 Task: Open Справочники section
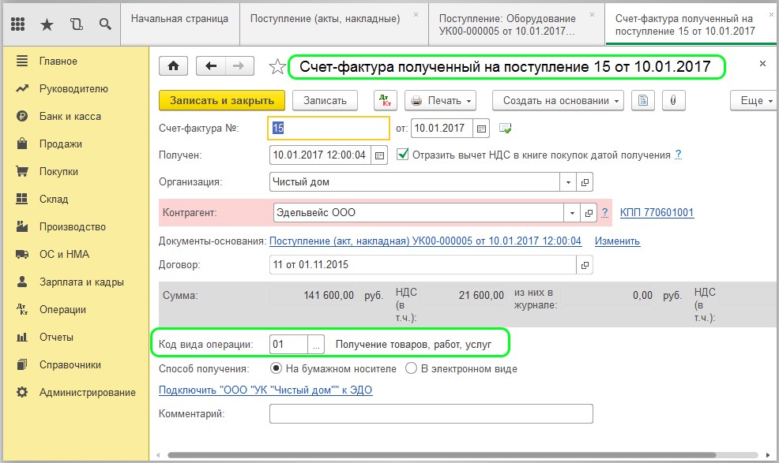point(70,364)
